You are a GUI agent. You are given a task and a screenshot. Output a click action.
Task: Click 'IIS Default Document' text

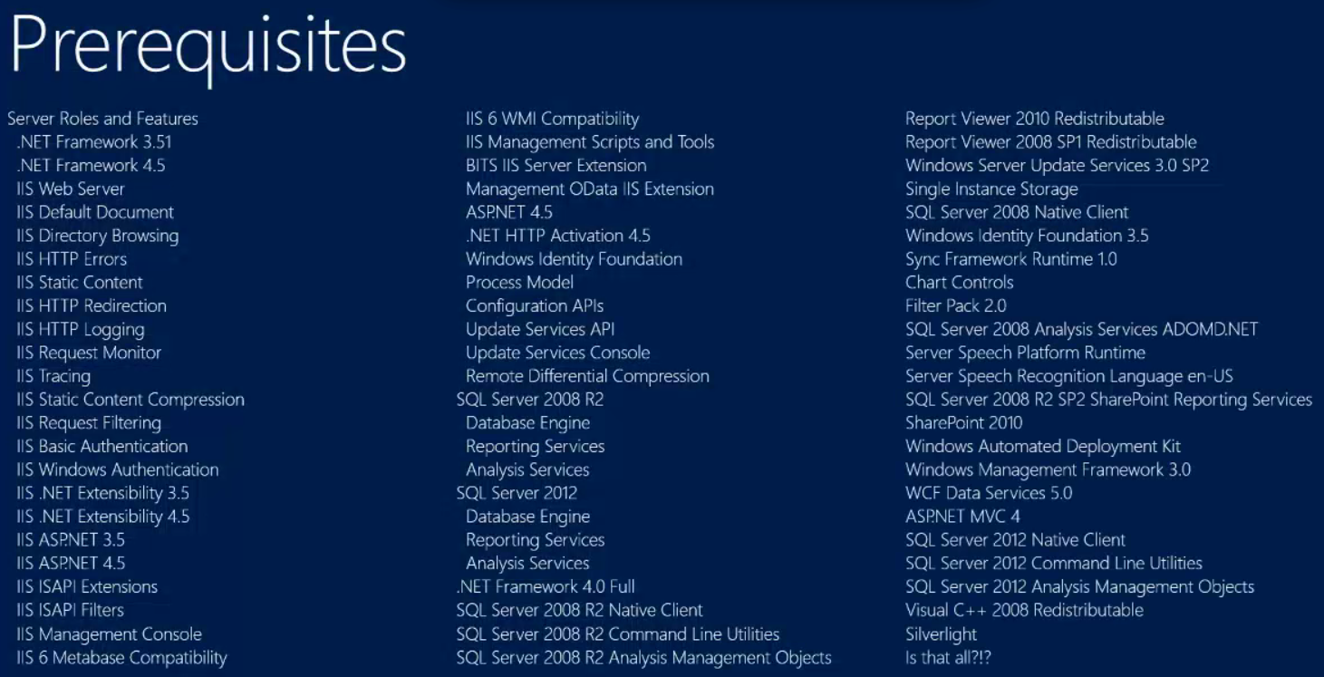pyautogui.click(x=95, y=213)
